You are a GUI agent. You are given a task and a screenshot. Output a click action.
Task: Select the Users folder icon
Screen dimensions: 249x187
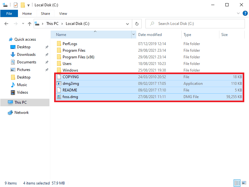(59, 64)
